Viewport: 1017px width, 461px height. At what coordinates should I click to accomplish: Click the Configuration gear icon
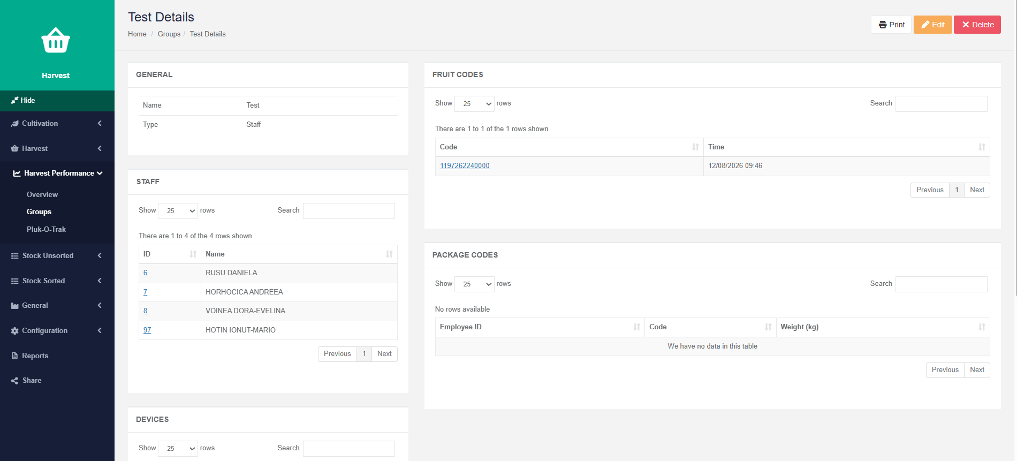click(14, 330)
